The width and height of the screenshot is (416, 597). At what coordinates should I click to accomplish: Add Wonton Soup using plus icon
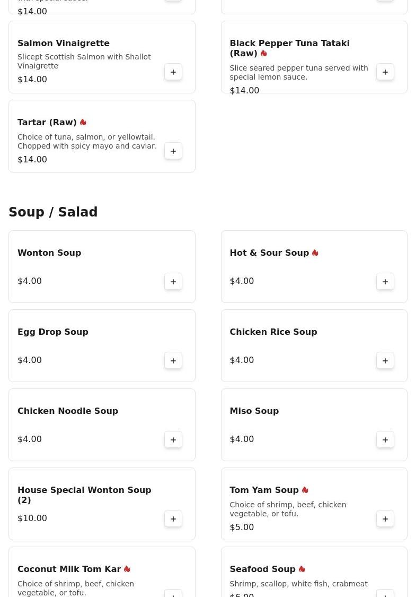coord(173,282)
